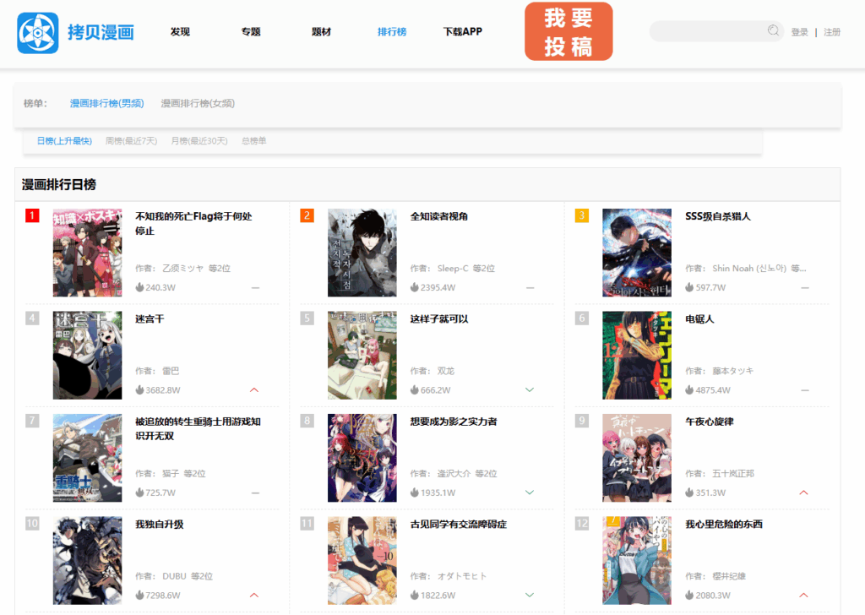Click flame popularity icon next to 725.7W
This screenshot has width=865, height=615.
[139, 493]
